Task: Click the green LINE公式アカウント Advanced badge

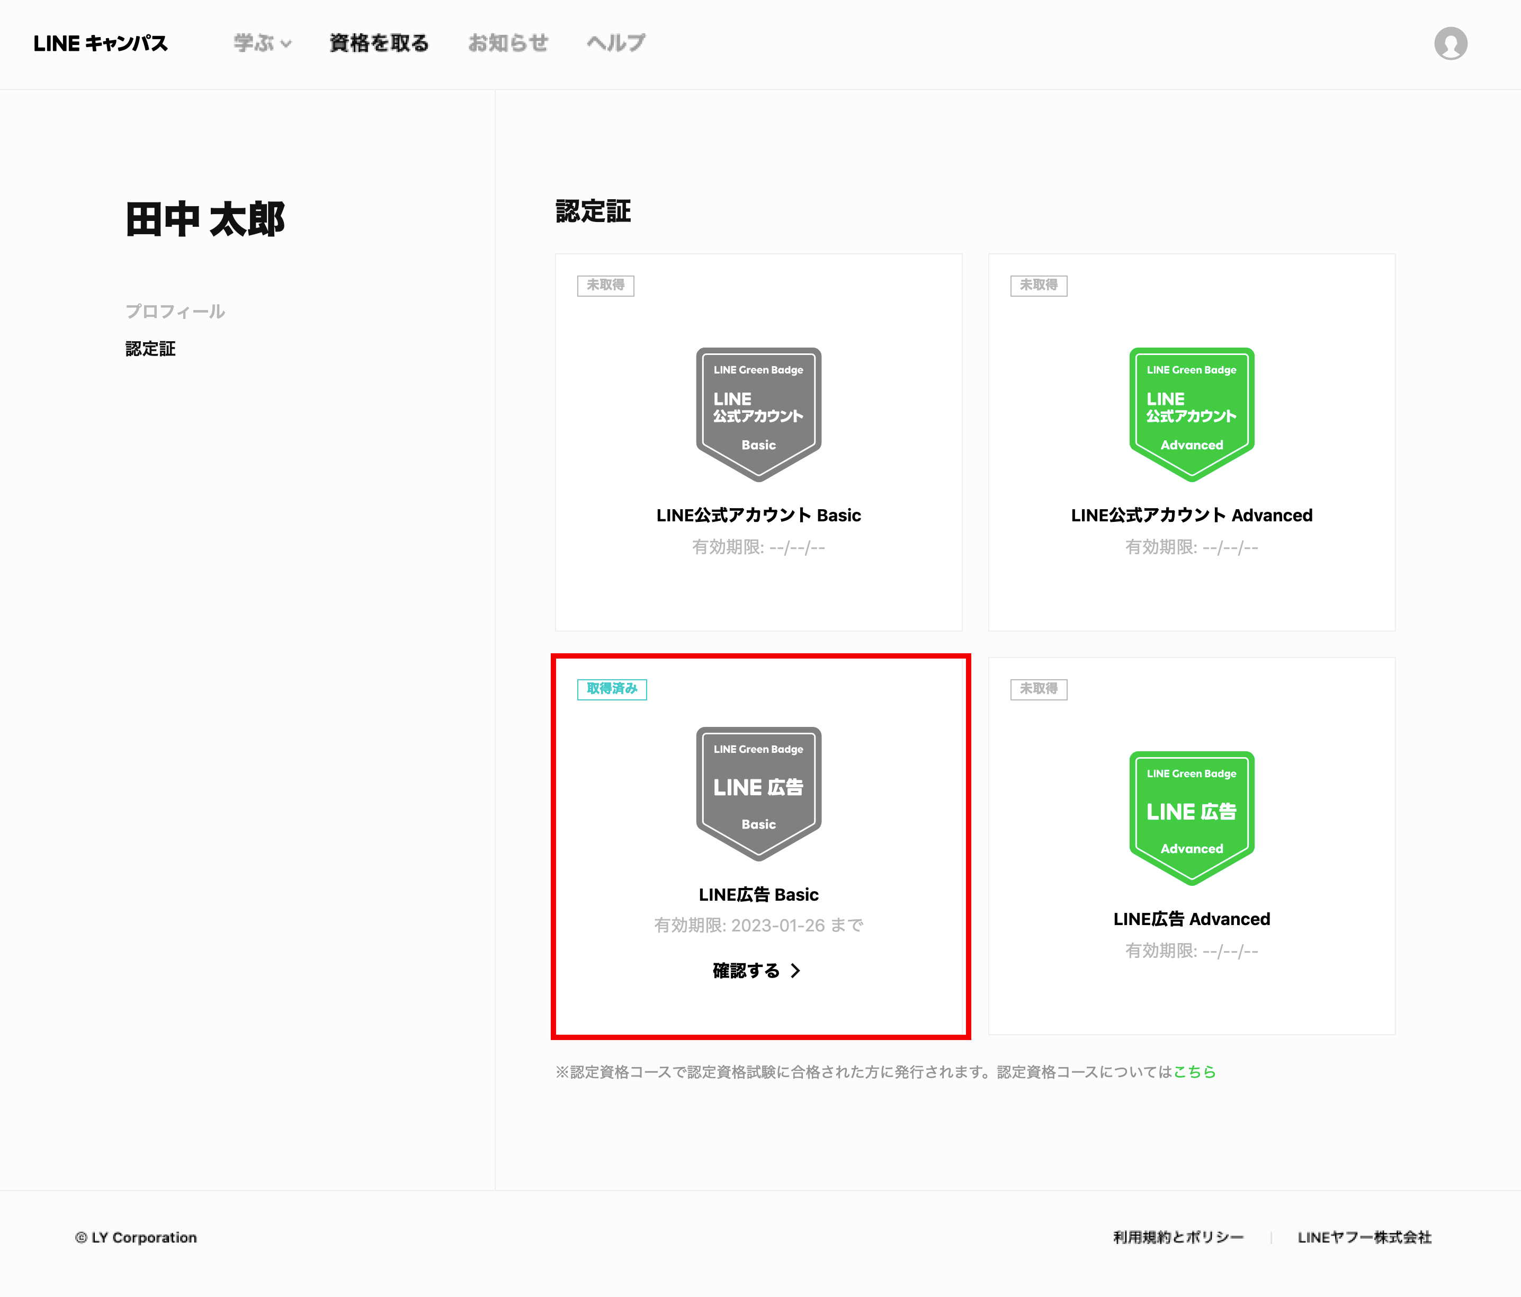Action: click(1192, 413)
